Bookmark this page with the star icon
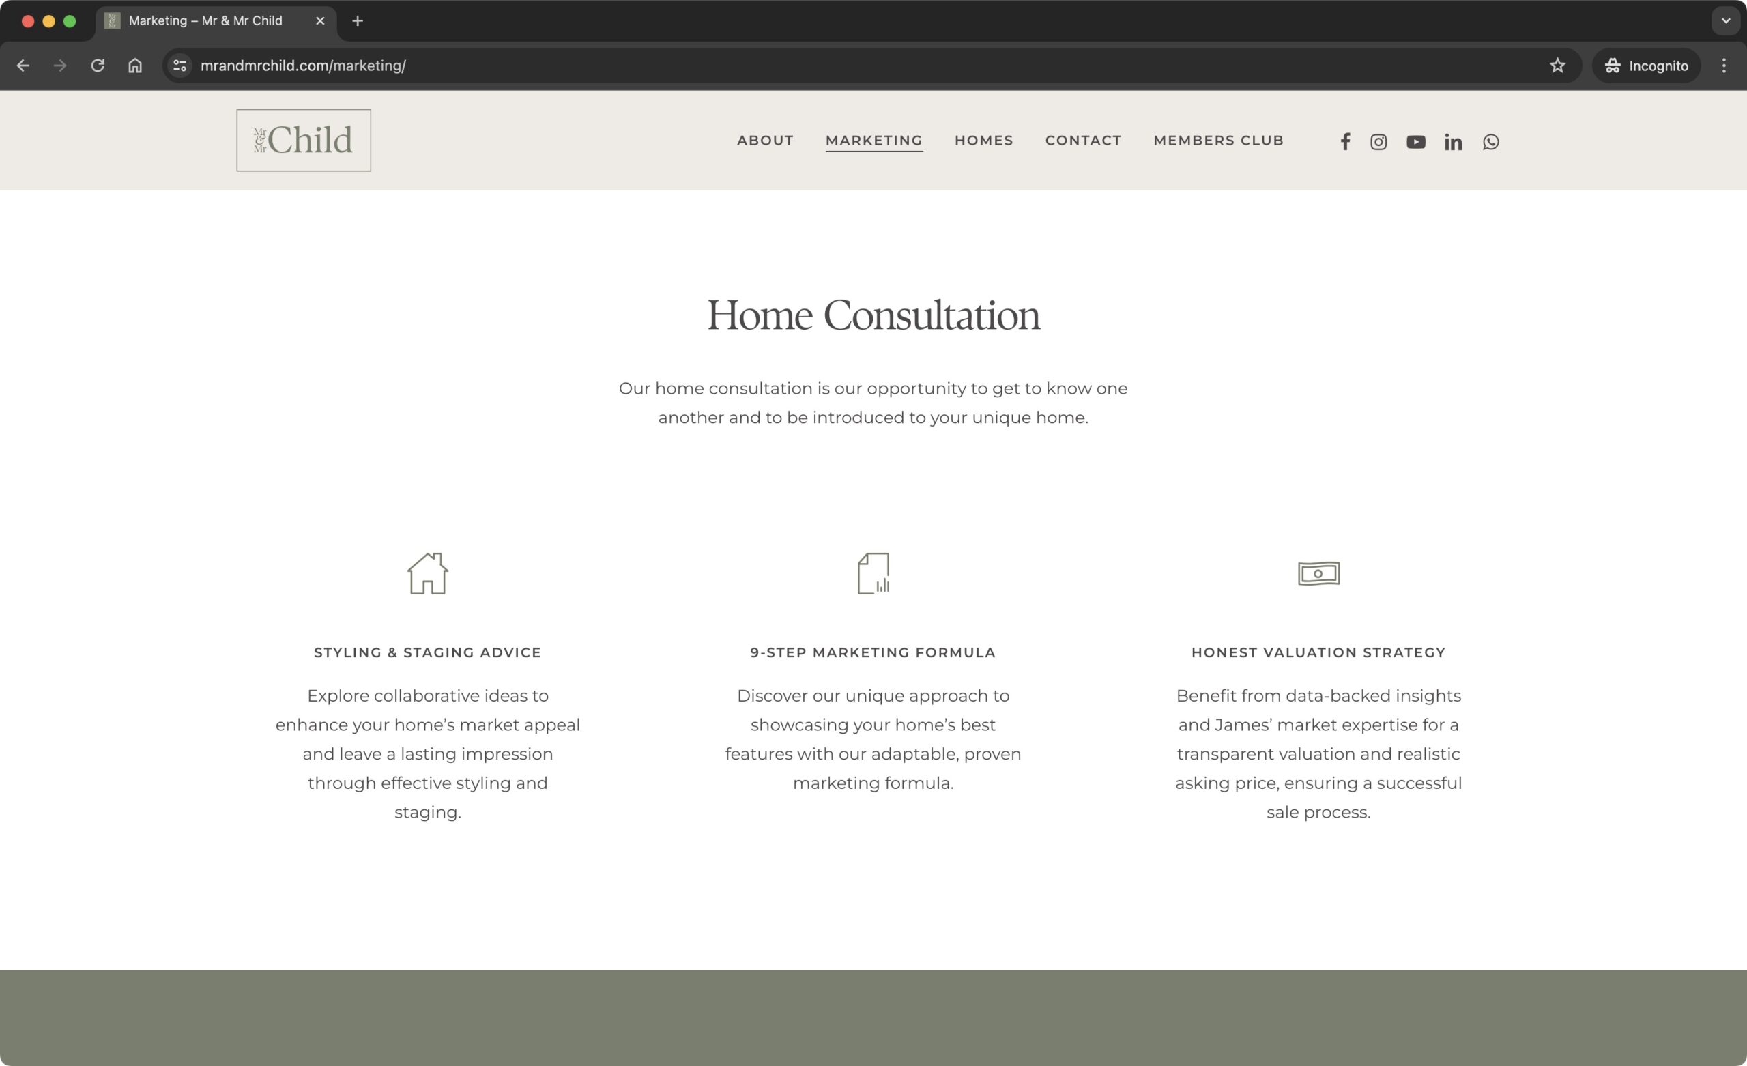The width and height of the screenshot is (1747, 1066). tap(1557, 66)
